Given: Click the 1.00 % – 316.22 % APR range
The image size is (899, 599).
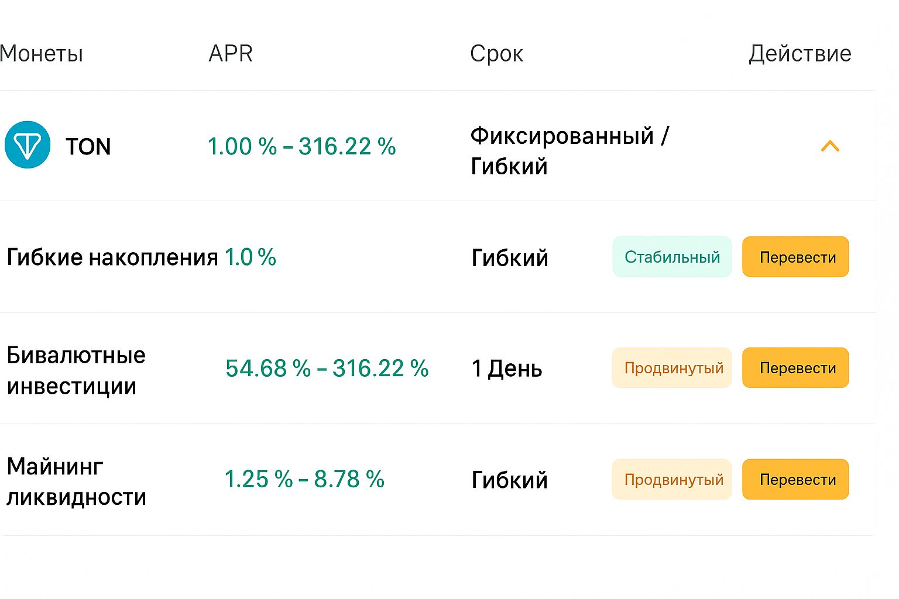Looking at the screenshot, I should click(302, 146).
